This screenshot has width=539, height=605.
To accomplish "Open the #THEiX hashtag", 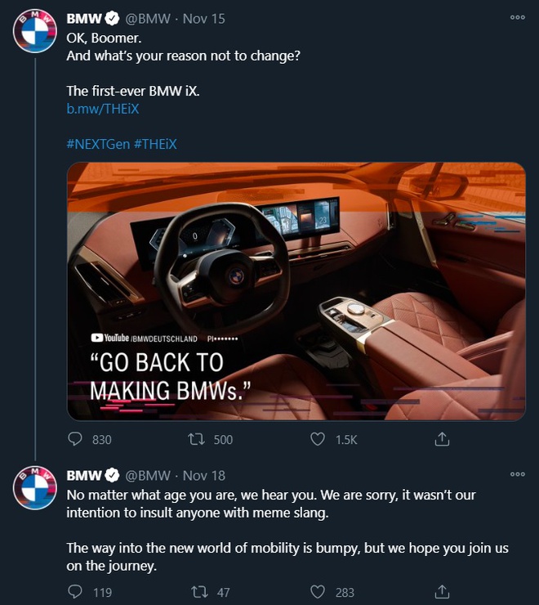I will click(154, 144).
